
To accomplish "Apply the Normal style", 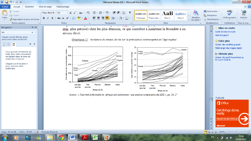I will [141, 15].
